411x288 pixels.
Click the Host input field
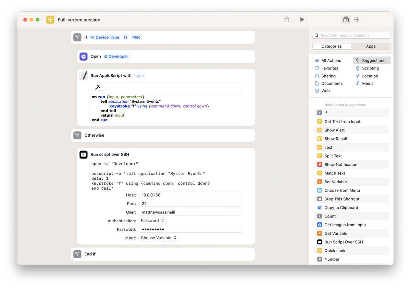[190, 195]
